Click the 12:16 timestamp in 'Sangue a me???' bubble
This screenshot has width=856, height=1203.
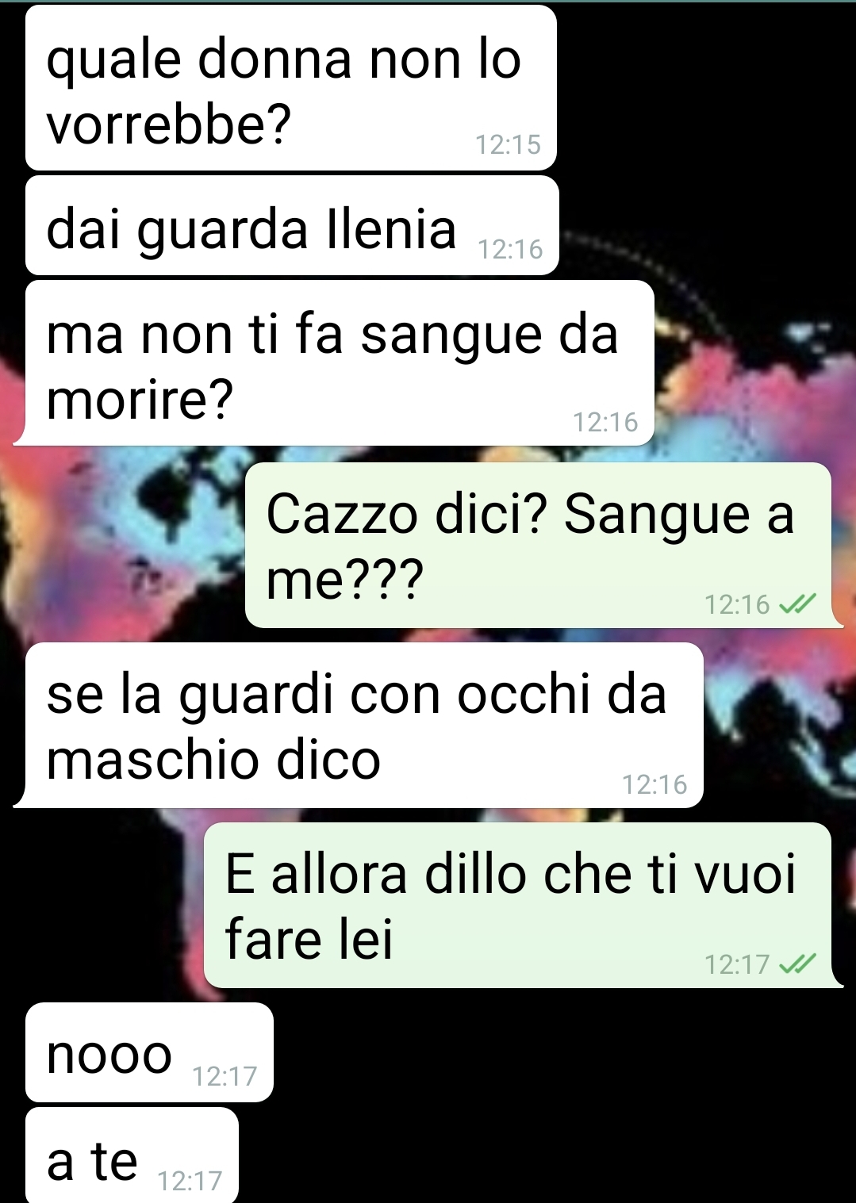pyautogui.click(x=737, y=605)
